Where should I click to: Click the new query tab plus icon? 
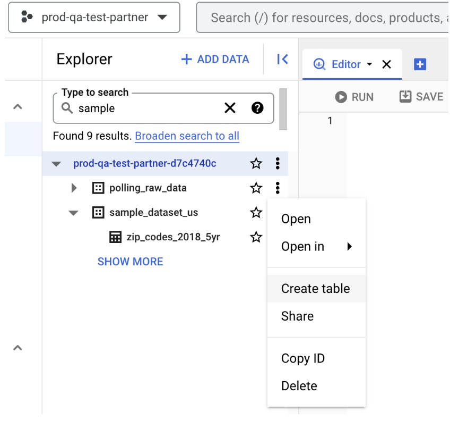point(420,64)
